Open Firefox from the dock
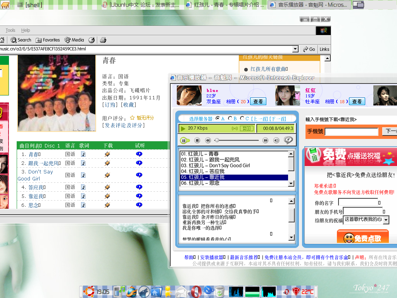397x298 pixels. click(x=132, y=292)
